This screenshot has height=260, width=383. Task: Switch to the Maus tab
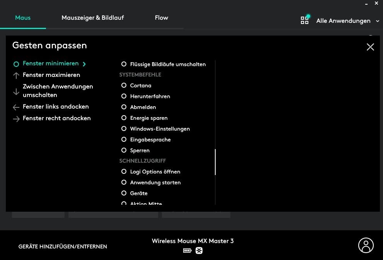pyautogui.click(x=23, y=17)
